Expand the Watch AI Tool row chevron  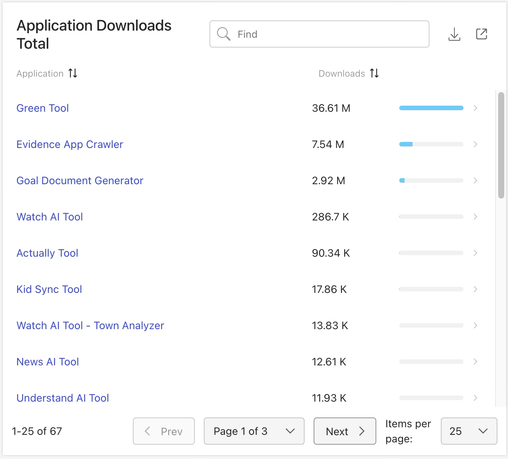click(476, 217)
